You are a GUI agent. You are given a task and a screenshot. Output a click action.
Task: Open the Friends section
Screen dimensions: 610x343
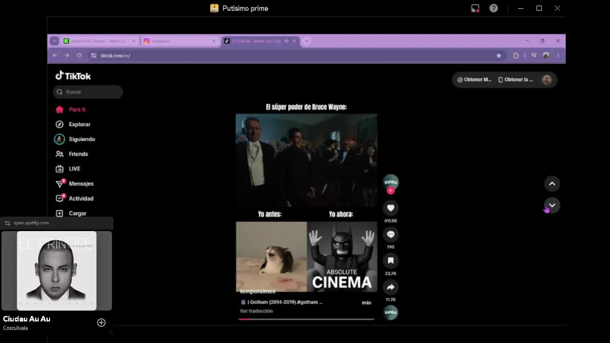72,154
